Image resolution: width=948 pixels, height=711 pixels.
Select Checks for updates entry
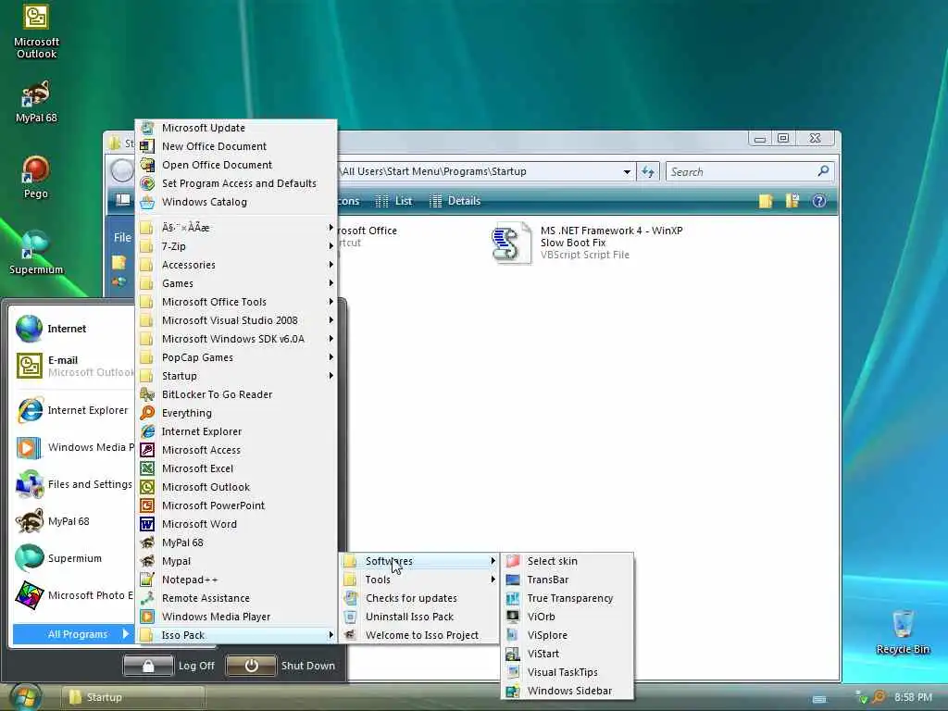click(x=419, y=599)
